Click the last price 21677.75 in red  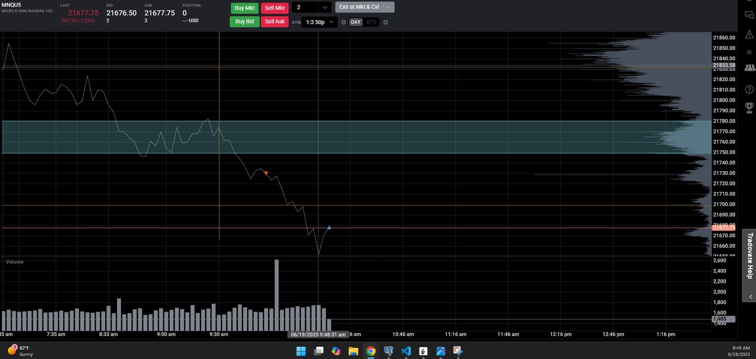point(83,13)
